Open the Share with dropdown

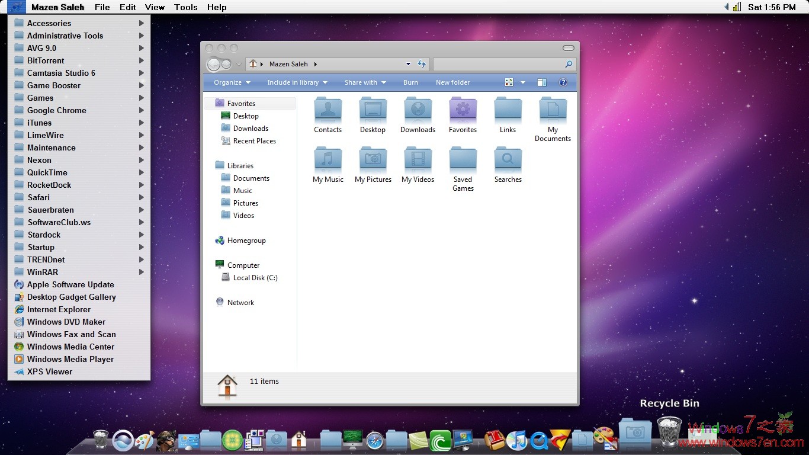364,82
